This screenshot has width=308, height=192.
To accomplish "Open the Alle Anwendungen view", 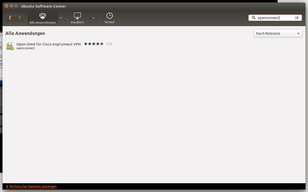I will point(43,18).
